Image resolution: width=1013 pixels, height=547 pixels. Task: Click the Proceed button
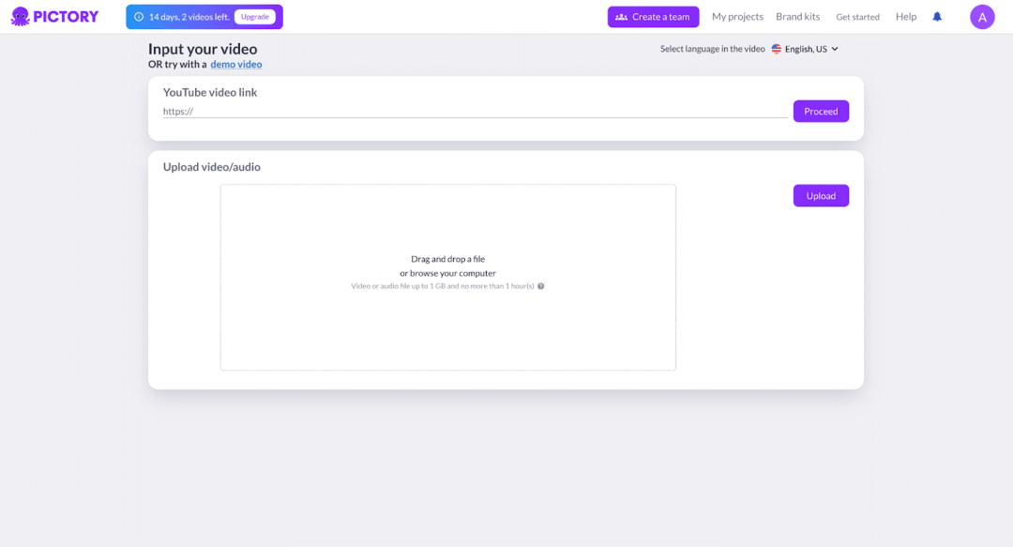pos(821,112)
